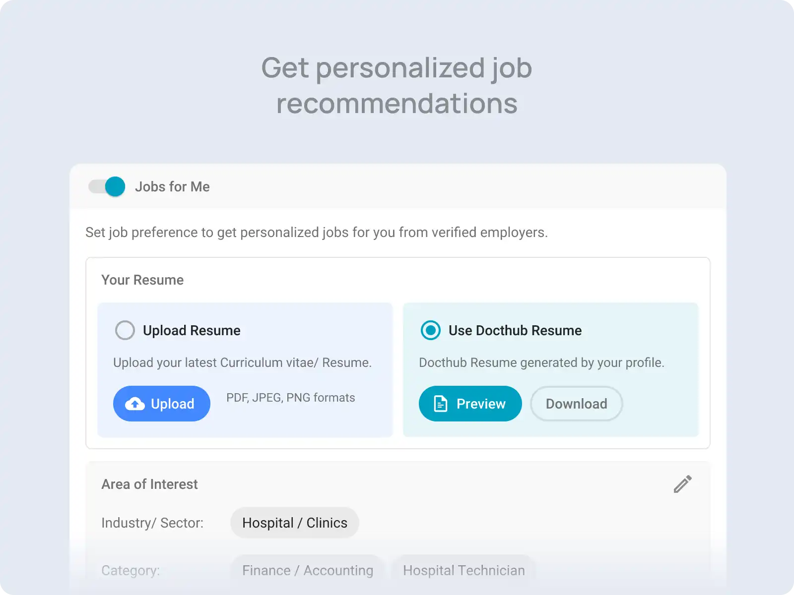
Task: Click the Upload Resume card background
Action: click(x=245, y=370)
